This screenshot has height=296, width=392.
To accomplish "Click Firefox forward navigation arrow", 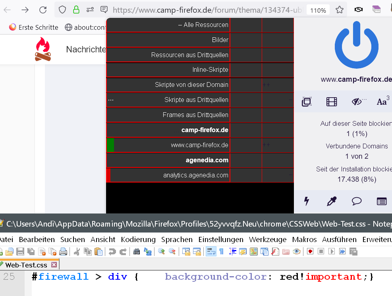I will tap(25, 10).
